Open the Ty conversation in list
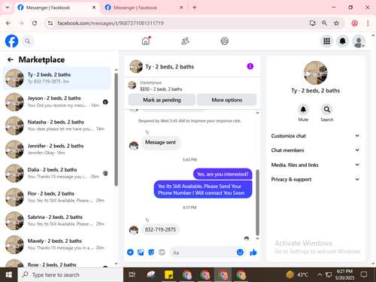Image resolution: width=376 pixels, height=282 pixels. (56, 78)
